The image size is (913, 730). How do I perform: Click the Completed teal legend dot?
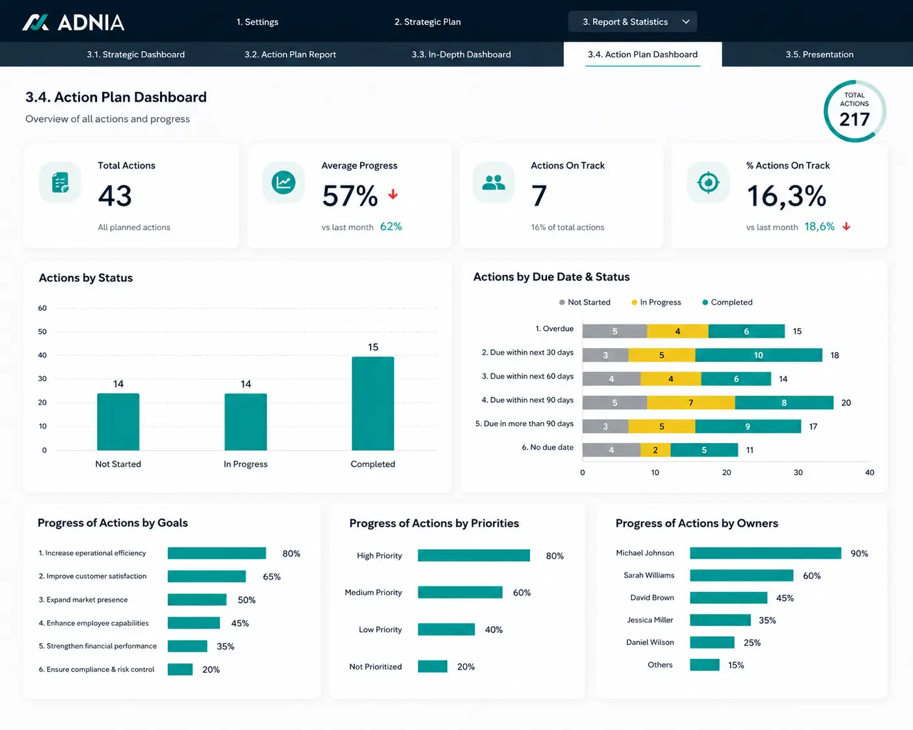click(x=705, y=303)
